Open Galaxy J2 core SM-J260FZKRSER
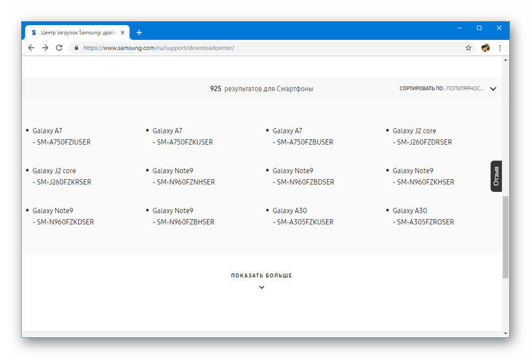Viewport: 531px width, 359px height. [62, 176]
